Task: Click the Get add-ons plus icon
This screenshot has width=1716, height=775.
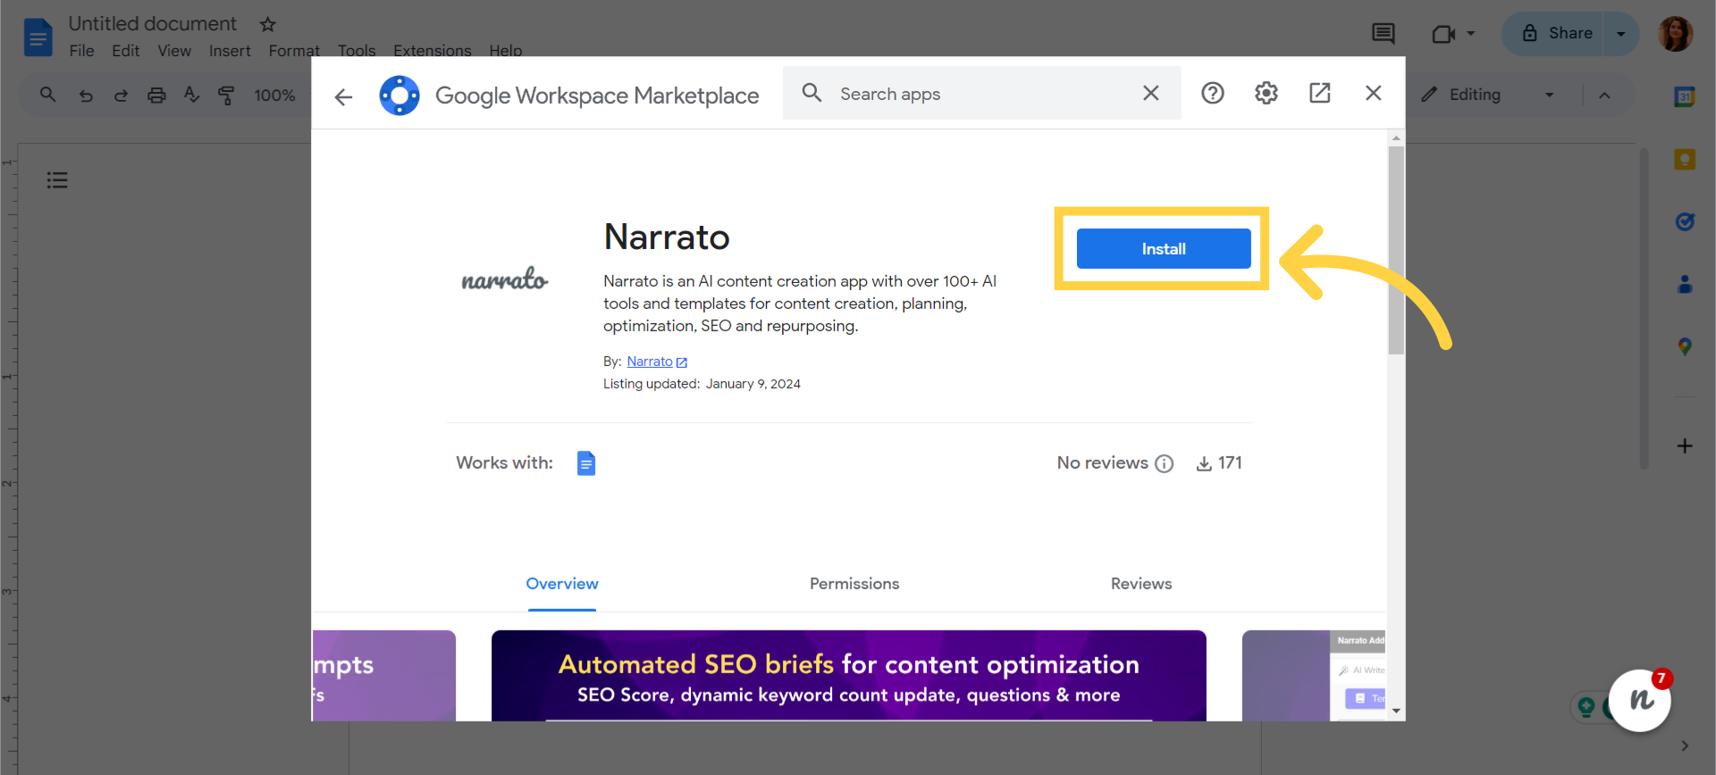Action: [x=1685, y=446]
